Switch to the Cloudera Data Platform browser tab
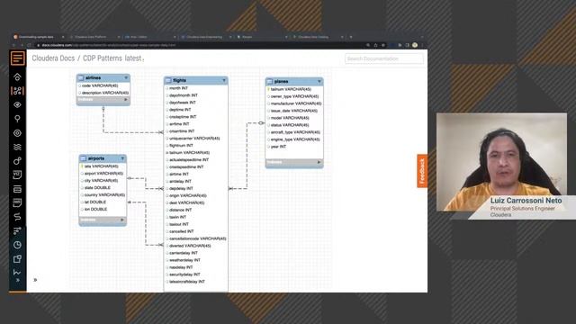 click(x=94, y=37)
